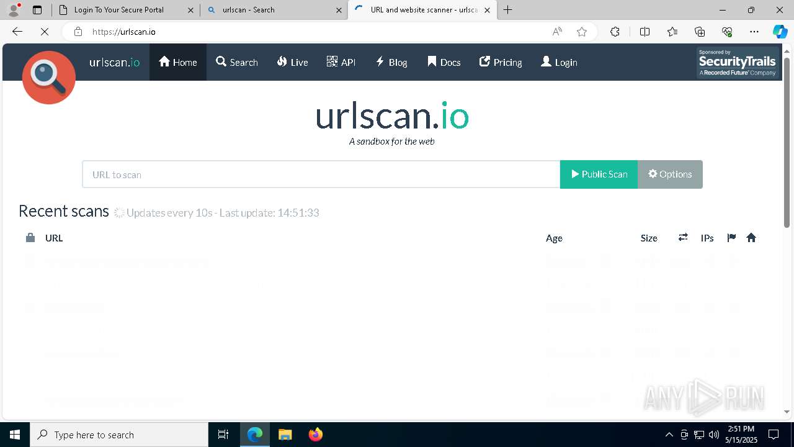Image resolution: width=794 pixels, height=447 pixels.
Task: Toggle split screen view
Action: click(645, 32)
